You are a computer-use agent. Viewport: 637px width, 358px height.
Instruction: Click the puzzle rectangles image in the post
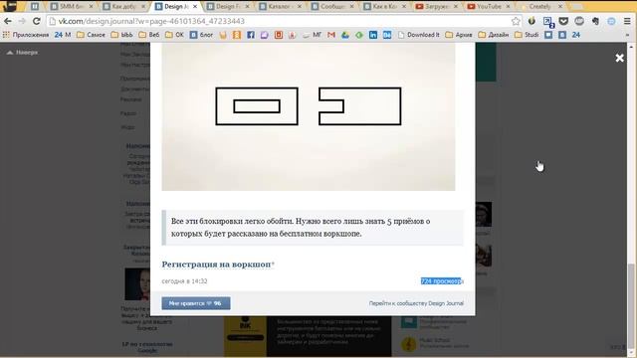click(x=309, y=117)
